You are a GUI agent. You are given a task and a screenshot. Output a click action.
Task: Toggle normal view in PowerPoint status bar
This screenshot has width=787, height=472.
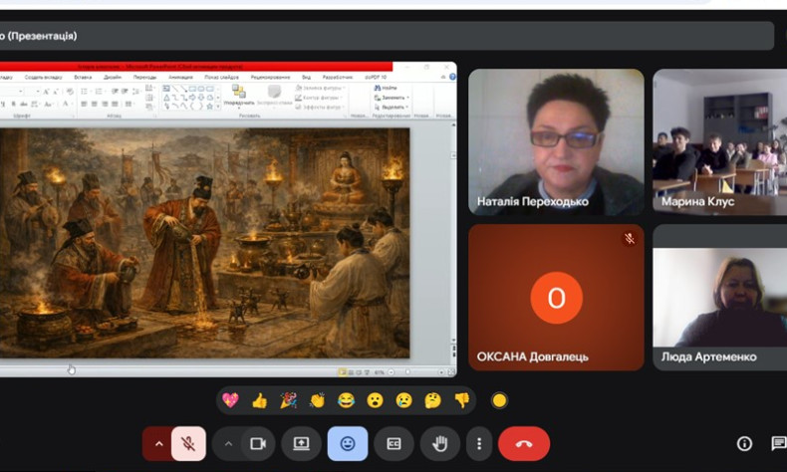click(x=343, y=372)
